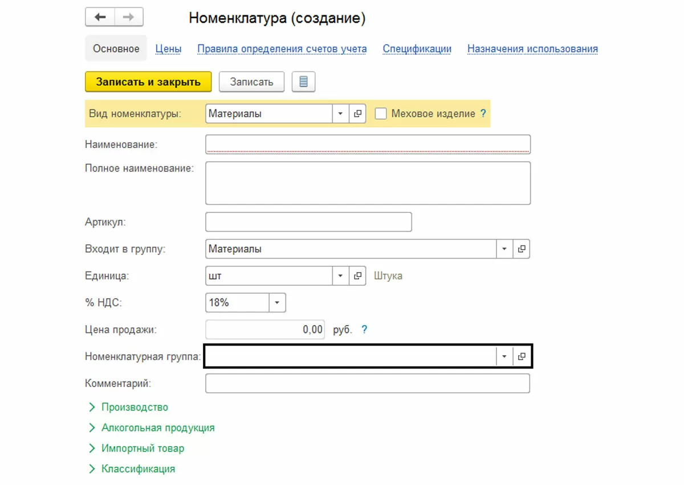Open the Вид номенклатуры dropdown arrow
Viewport: 684px width, 485px height.
point(340,114)
